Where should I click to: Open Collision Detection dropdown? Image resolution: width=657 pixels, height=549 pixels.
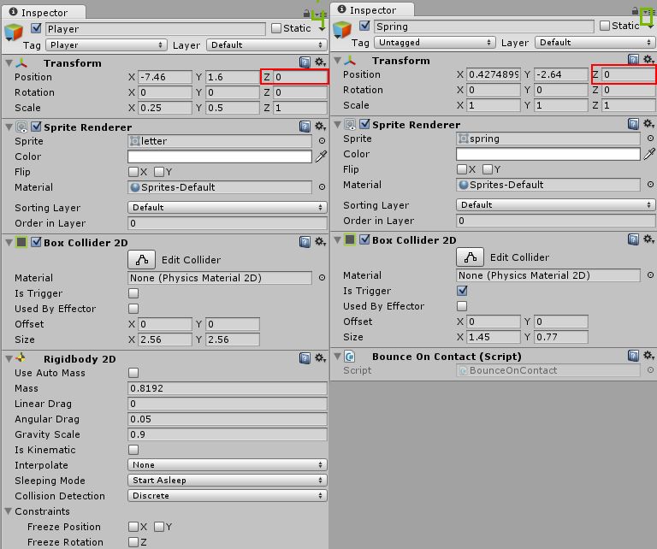tap(227, 496)
